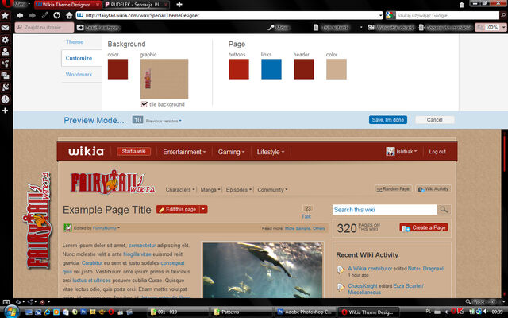
Task: Close the Wikia Theme Designer tab
Action: (x=98, y=5)
